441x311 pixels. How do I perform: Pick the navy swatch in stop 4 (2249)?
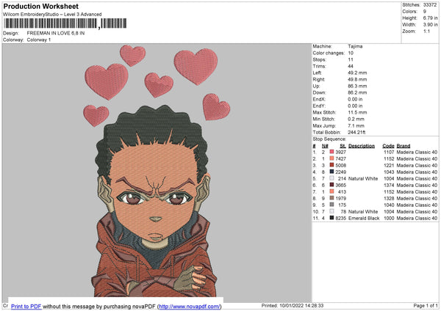(x=332, y=172)
